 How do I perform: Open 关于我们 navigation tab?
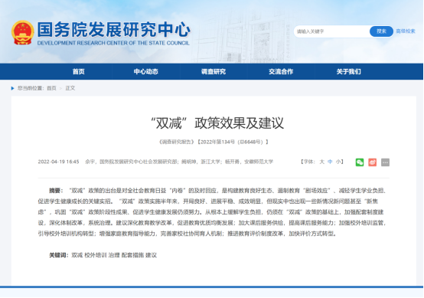348,72
